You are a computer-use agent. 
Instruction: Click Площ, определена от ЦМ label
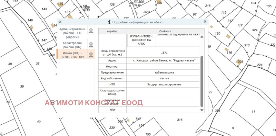(x=112, y=53)
